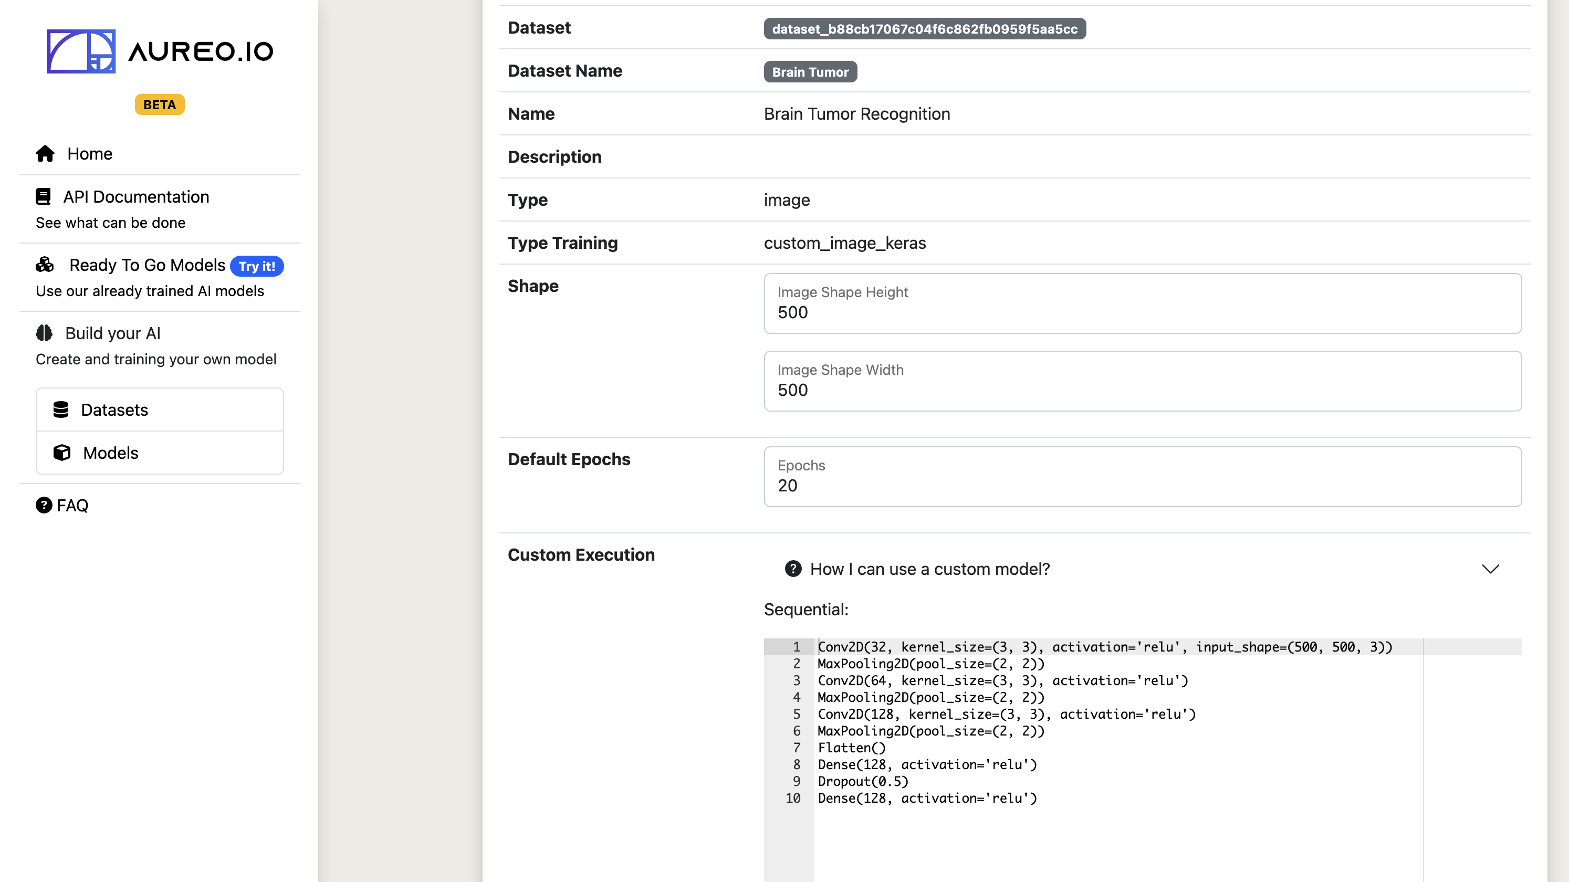Click the Datasets database icon
This screenshot has width=1569, height=882.
(x=61, y=410)
